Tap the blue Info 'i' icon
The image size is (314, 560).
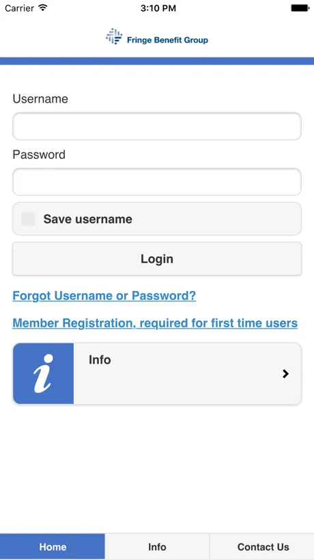point(44,374)
